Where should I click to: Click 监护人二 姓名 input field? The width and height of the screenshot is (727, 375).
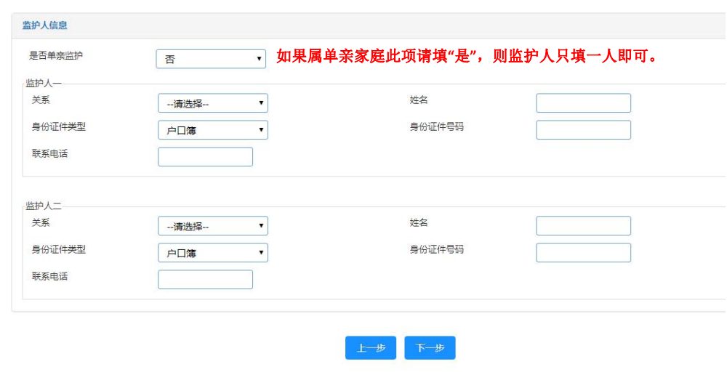tap(583, 226)
